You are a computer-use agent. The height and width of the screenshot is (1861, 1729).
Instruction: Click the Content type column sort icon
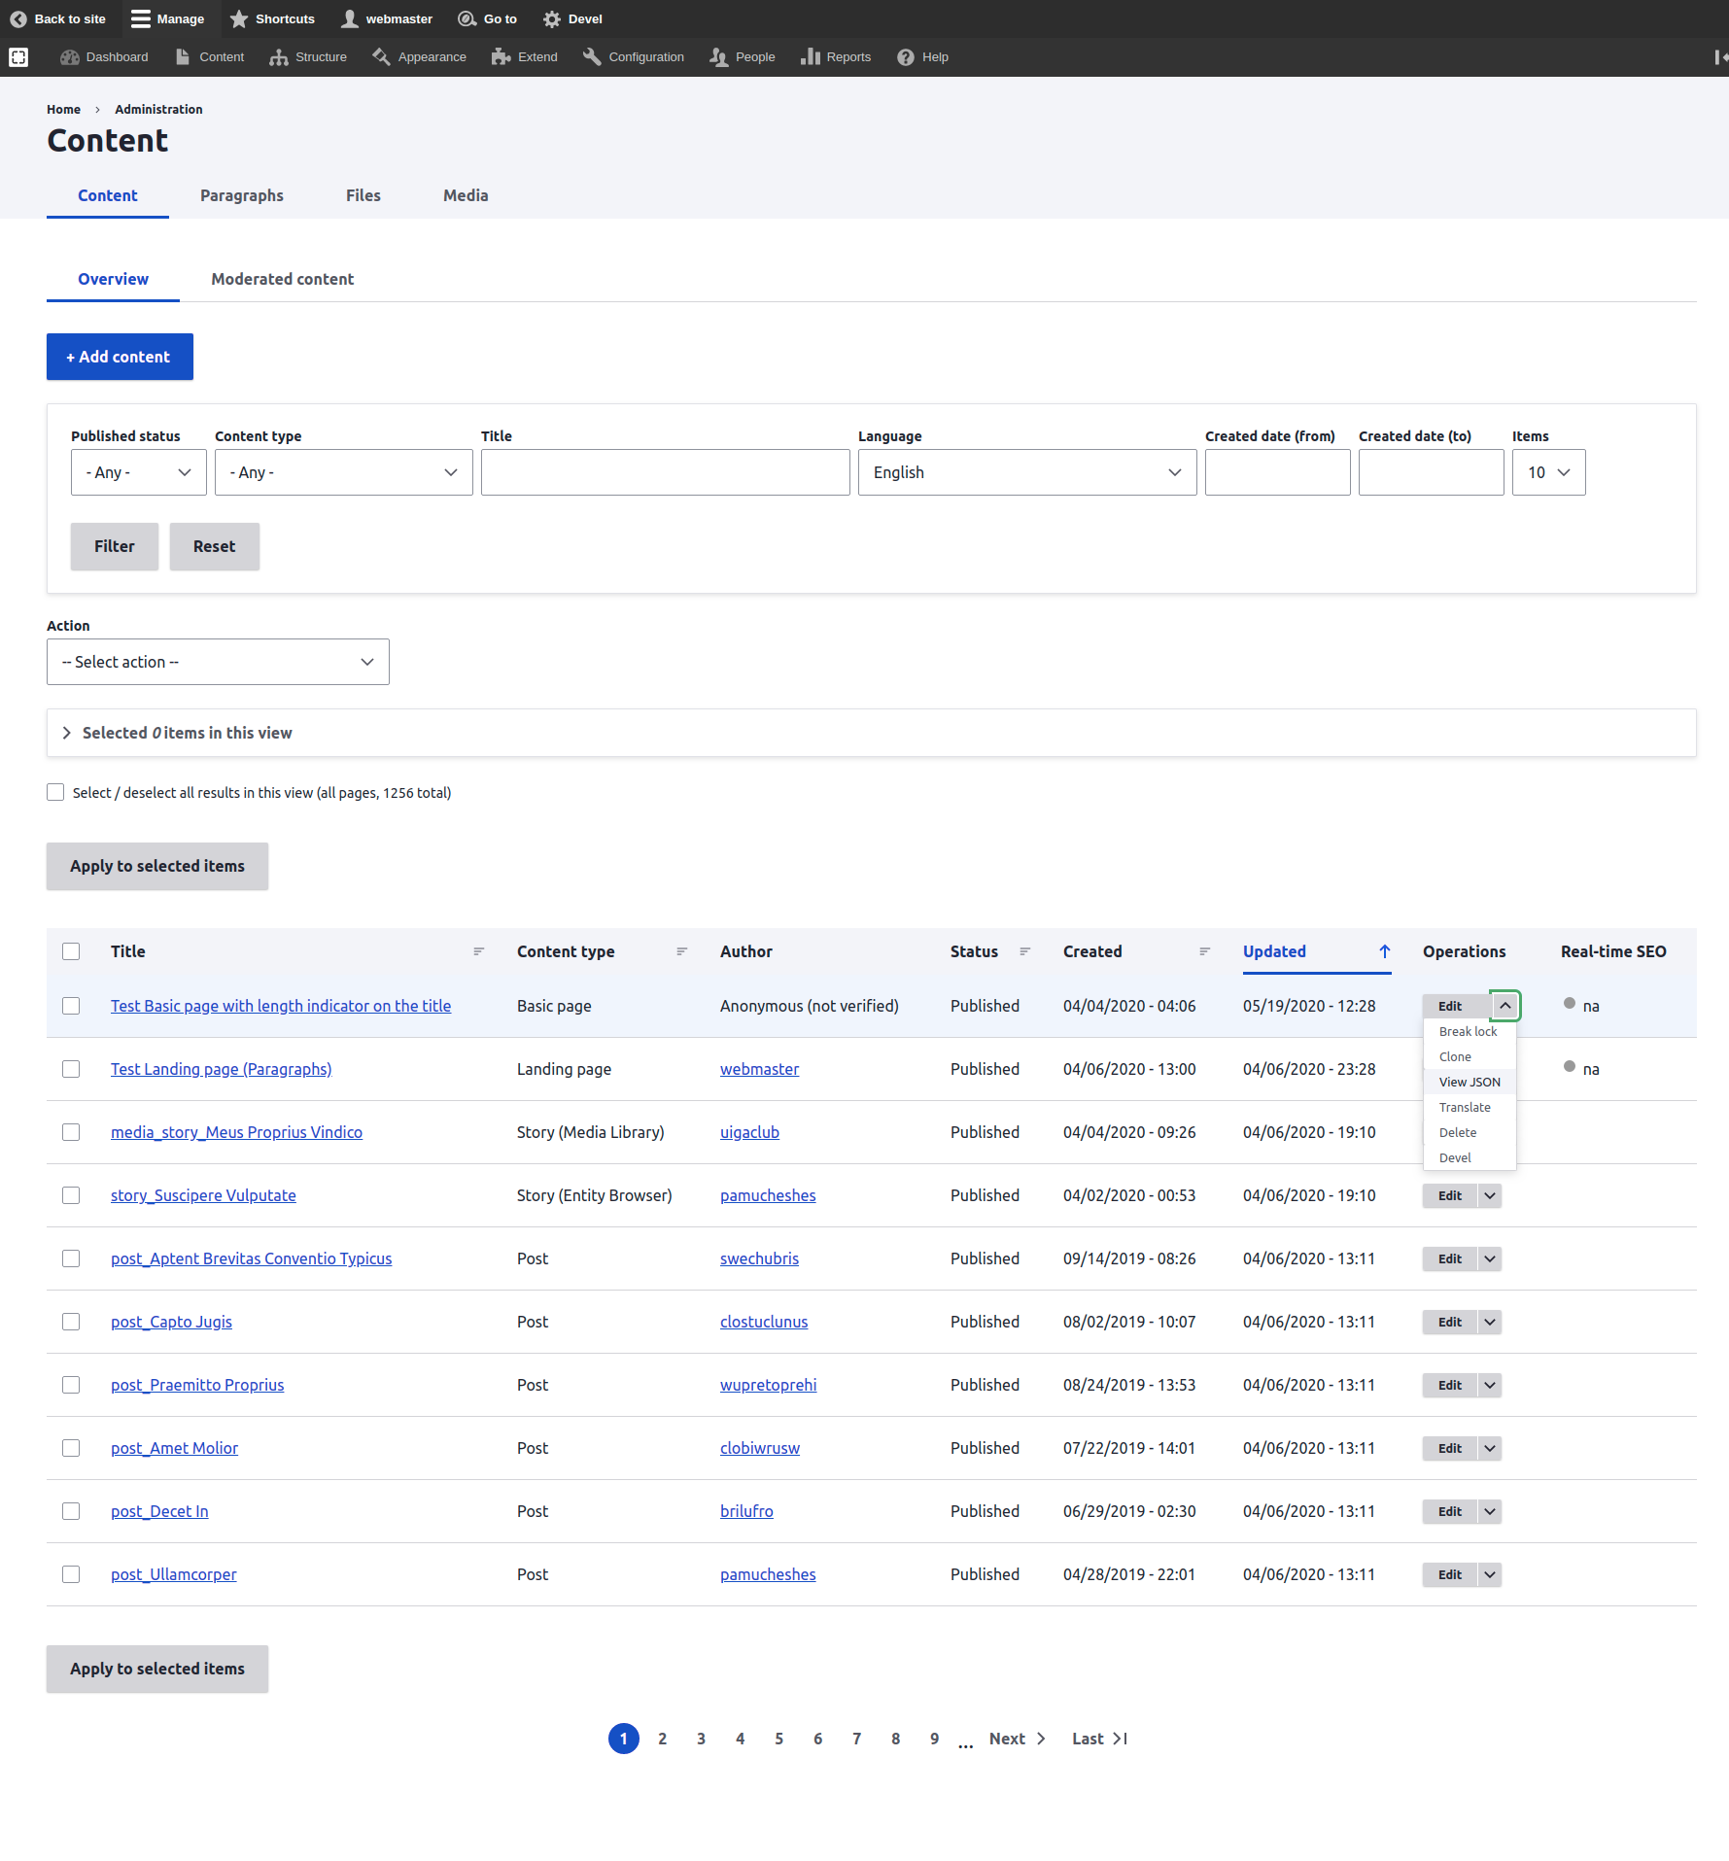point(682,952)
